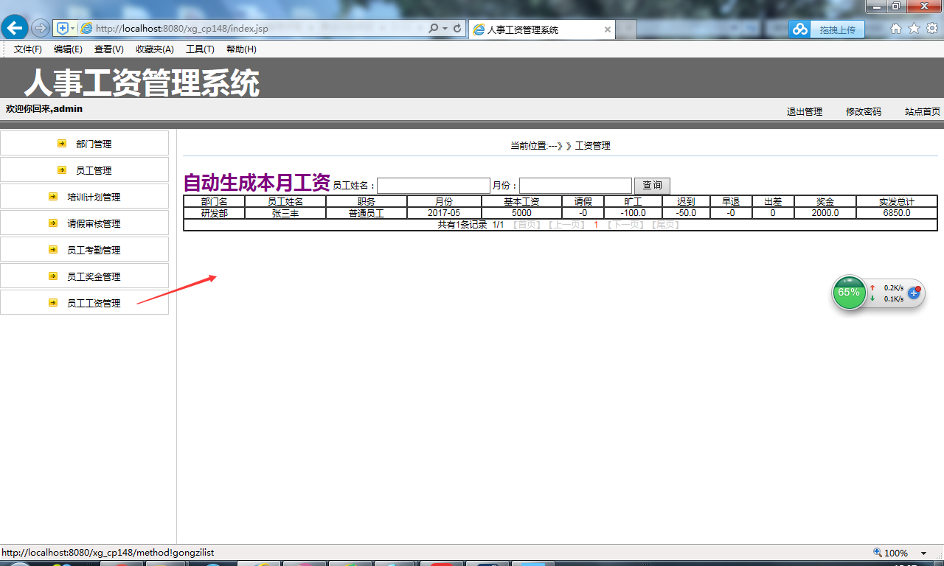Click the 修改密码 link
944x566 pixels.
pyautogui.click(x=864, y=112)
